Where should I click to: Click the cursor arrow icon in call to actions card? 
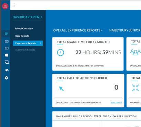click(61, 89)
